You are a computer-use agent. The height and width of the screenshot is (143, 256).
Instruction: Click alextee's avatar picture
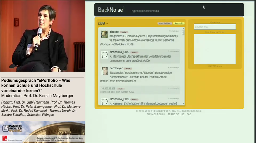click(x=105, y=34)
